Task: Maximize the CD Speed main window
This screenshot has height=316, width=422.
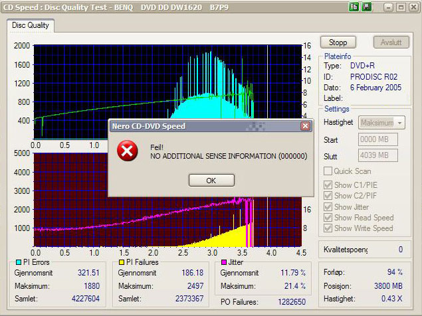Action: [401, 7]
